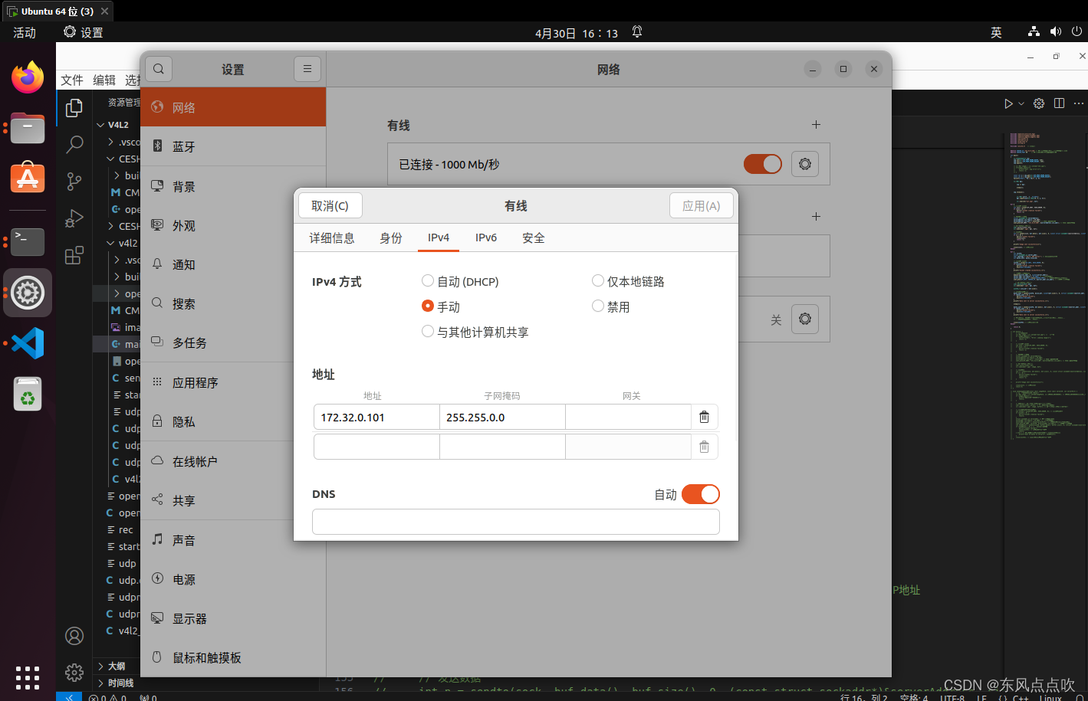Toggle the DNS 自动 switch

pos(700,494)
